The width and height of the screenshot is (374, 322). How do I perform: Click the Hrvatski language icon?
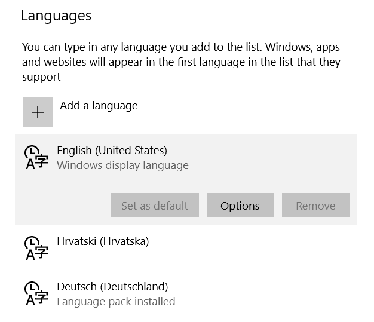[36, 249]
